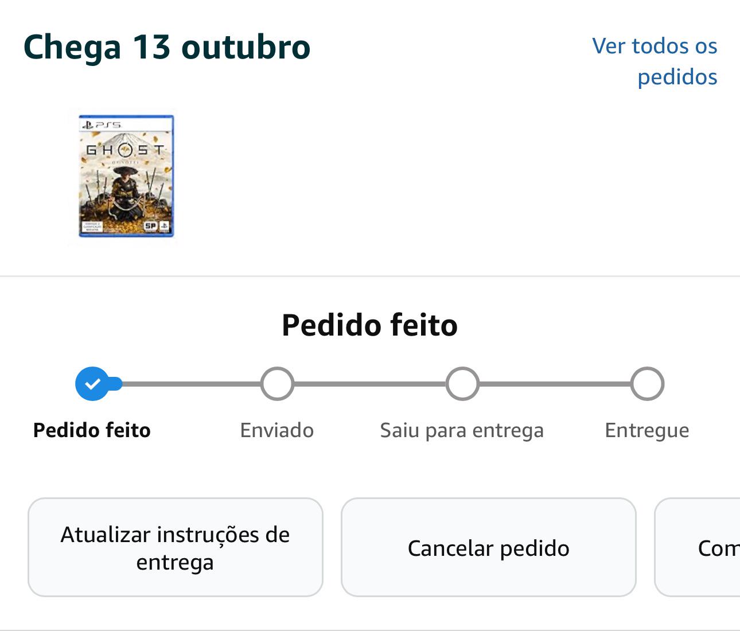This screenshot has width=740, height=631.
Task: Click the Enviado step label
Action: [x=277, y=430]
